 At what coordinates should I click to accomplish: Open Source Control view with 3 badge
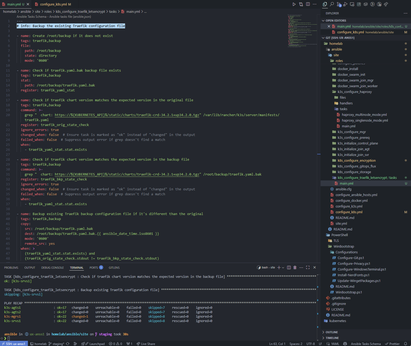coord(339,4)
